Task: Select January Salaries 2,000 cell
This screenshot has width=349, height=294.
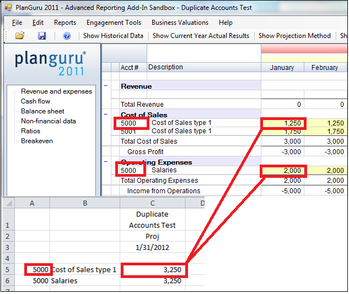Action: pos(283,171)
